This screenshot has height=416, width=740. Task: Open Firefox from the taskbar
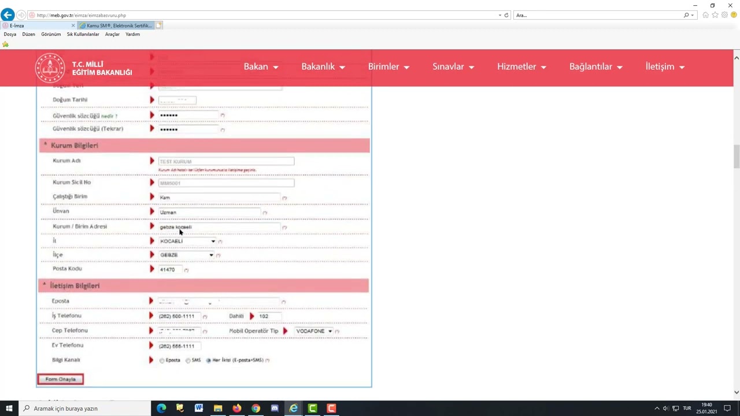click(x=237, y=408)
